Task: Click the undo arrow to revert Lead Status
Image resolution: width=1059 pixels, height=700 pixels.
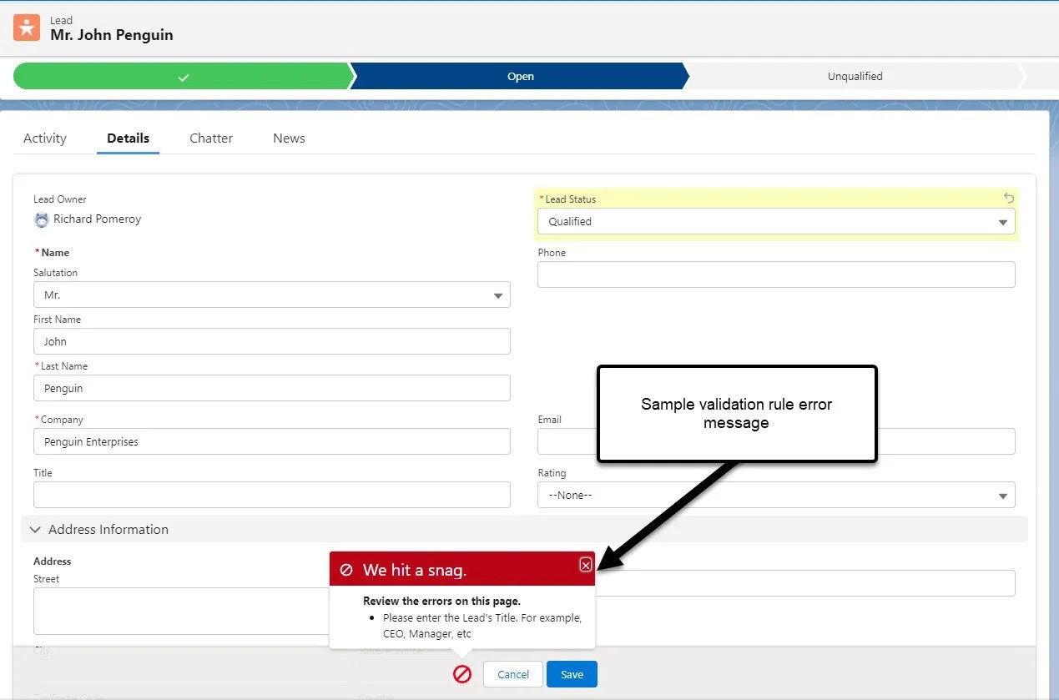Action: pyautogui.click(x=1009, y=198)
